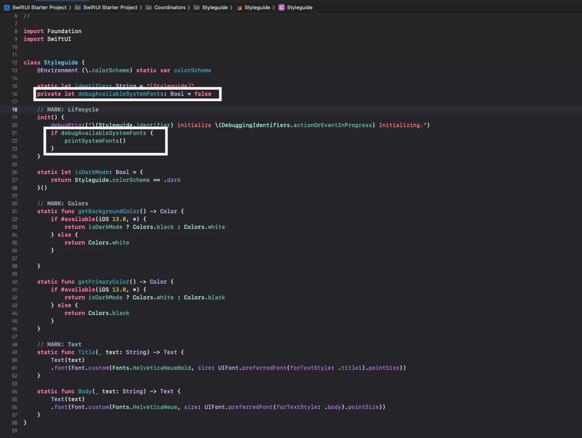This screenshot has height=438, width=582.
Task: Click line number 18 in the gutter
Action: [14, 110]
